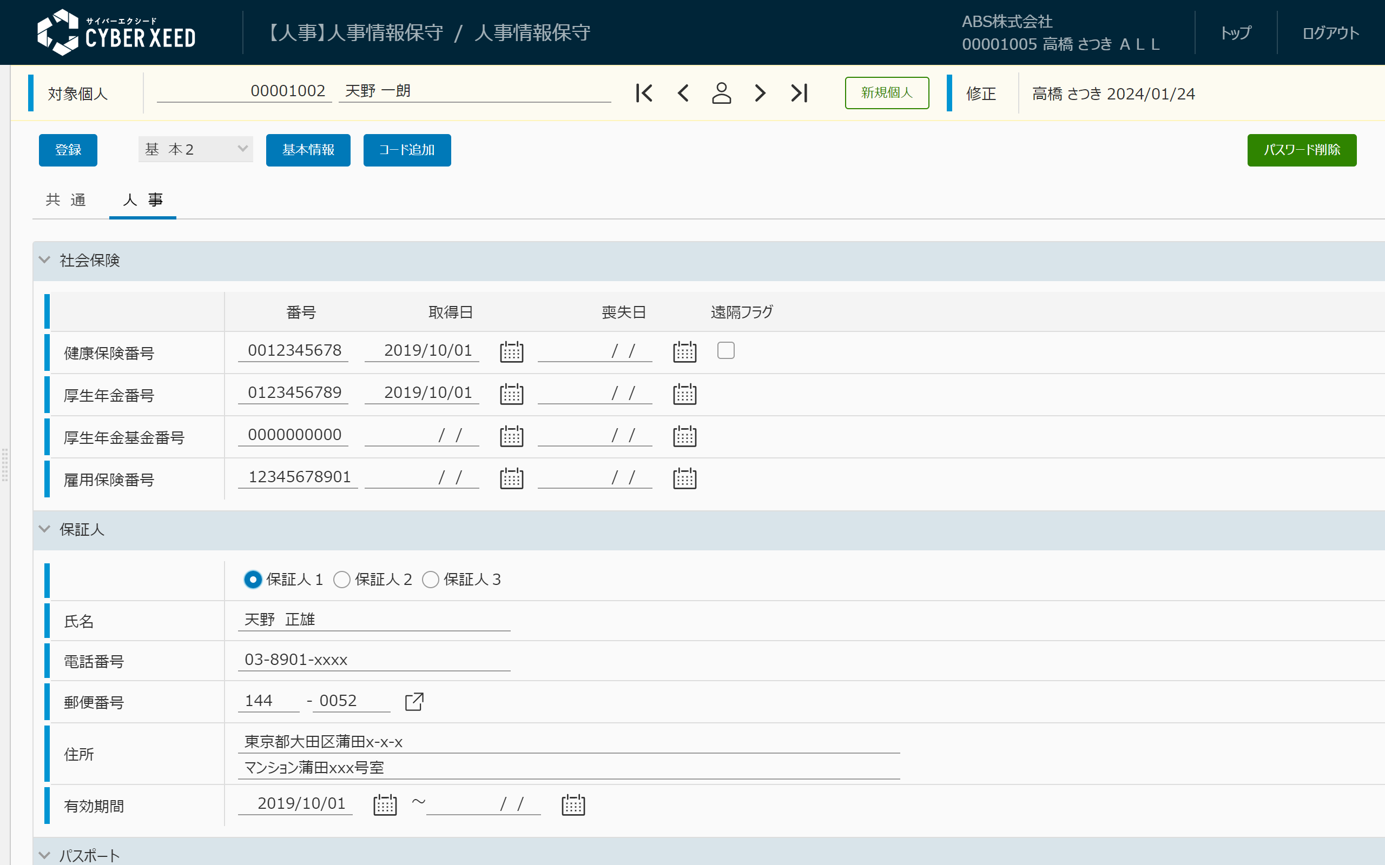Open calendar for 健康保険番号 取得日
This screenshot has height=865, width=1385.
tap(511, 351)
